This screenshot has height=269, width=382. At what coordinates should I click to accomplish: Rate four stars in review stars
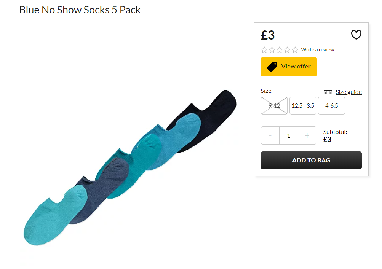point(287,50)
